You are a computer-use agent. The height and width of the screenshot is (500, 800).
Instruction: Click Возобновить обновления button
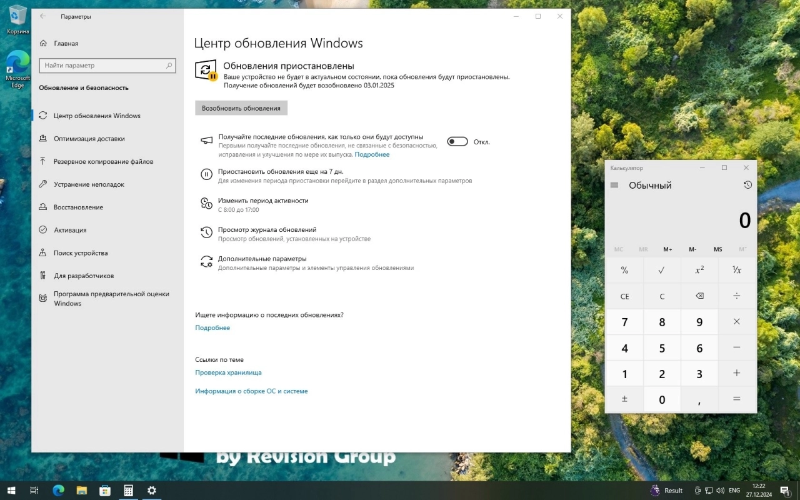click(241, 108)
